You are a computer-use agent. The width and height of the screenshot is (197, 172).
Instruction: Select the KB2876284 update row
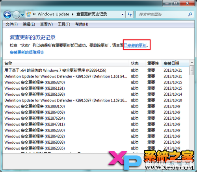pyautogui.click(x=96, y=118)
